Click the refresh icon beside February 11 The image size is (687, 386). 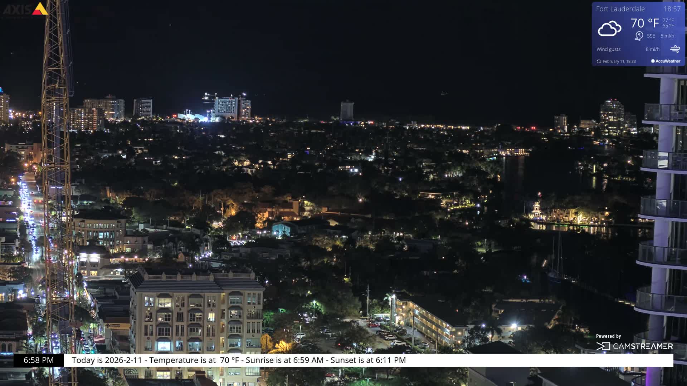pyautogui.click(x=599, y=61)
